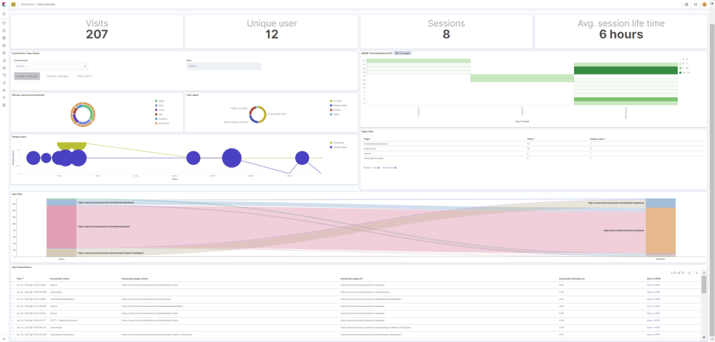Screen dimensions: 715x342
Task: Click the Cancel changes button
Action: click(x=56, y=75)
